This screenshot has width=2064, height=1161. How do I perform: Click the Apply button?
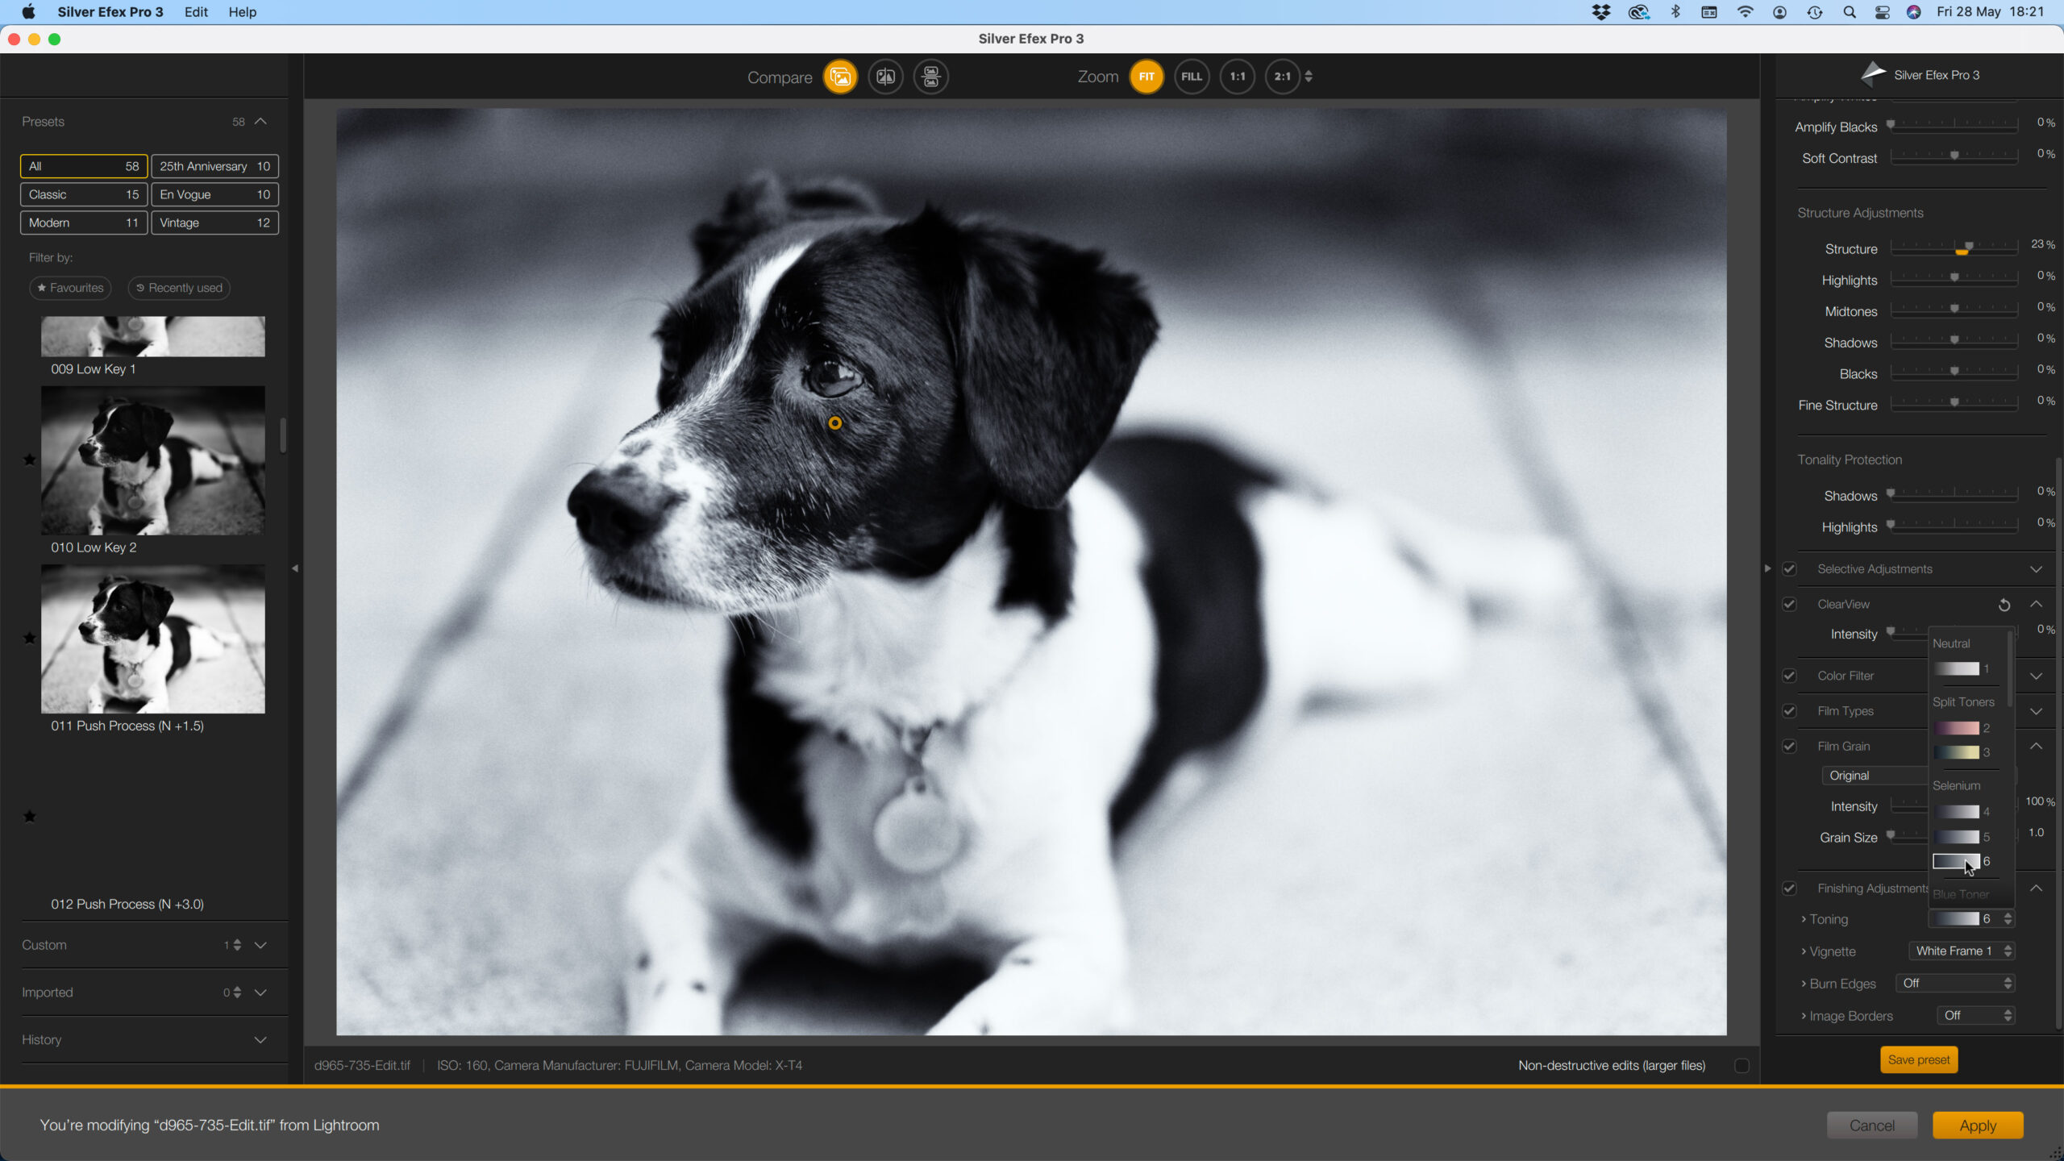pyautogui.click(x=1978, y=1126)
